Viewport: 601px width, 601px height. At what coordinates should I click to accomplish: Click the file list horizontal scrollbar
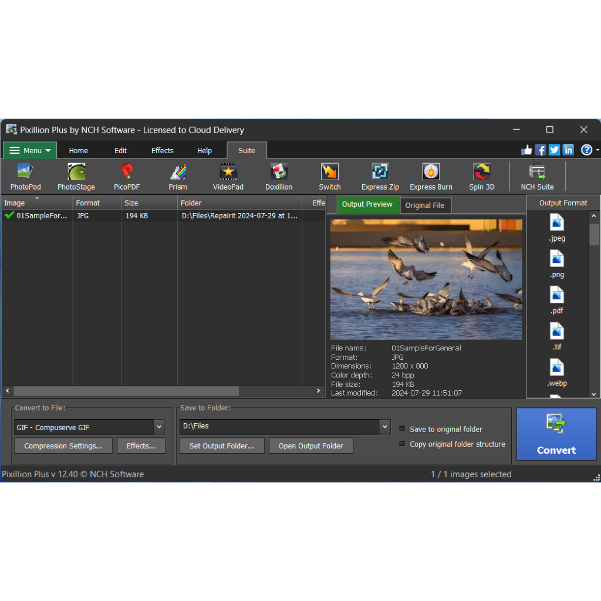click(126, 391)
